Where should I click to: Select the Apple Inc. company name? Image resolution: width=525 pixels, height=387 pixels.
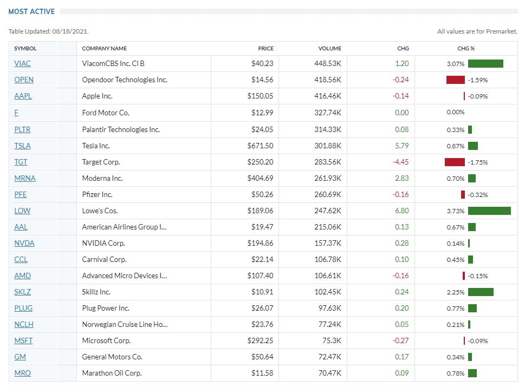(x=98, y=96)
